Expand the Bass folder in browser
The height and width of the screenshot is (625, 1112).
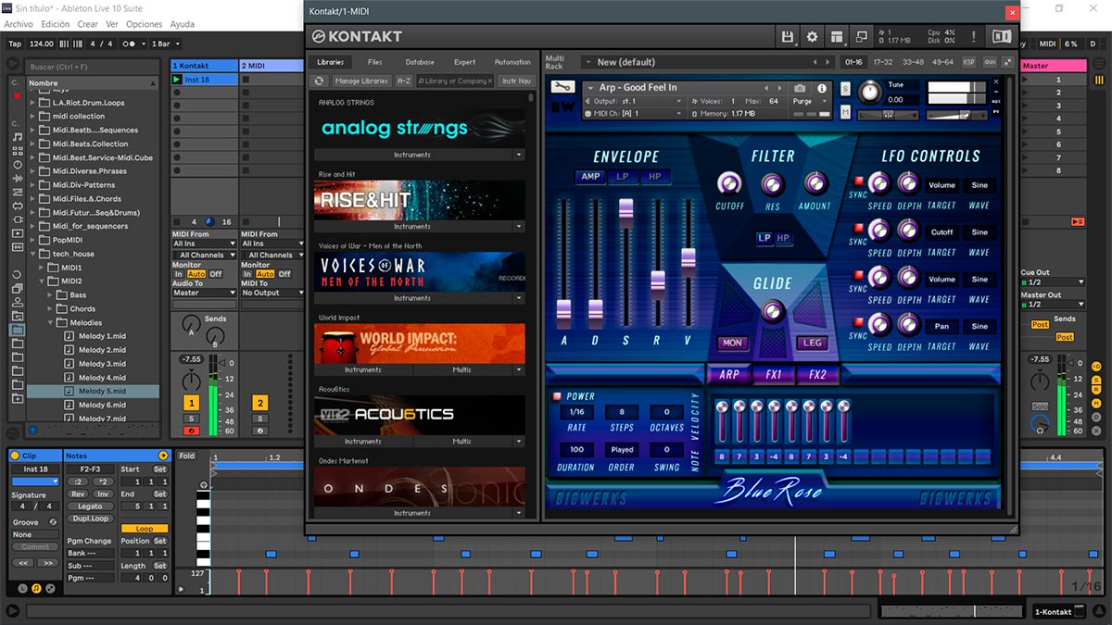click(49, 294)
